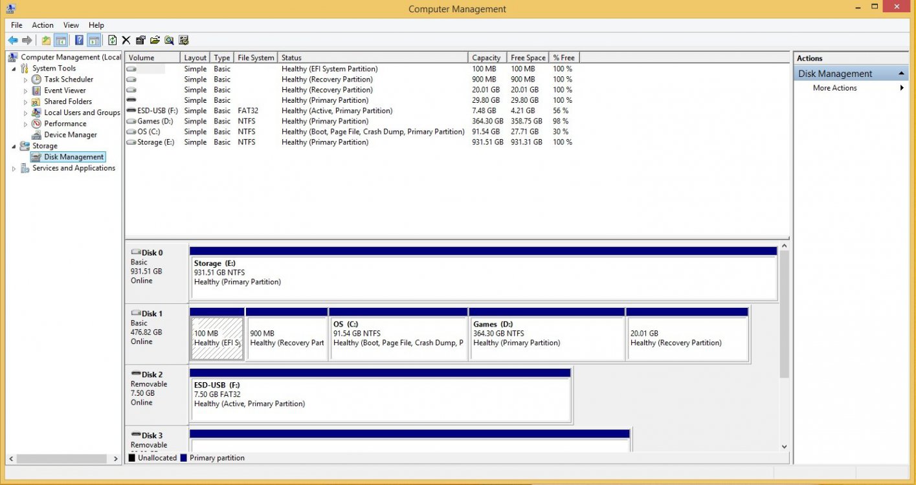Image resolution: width=916 pixels, height=485 pixels.
Task: Click the Properties toolbar icon
Action: pyautogui.click(x=140, y=40)
